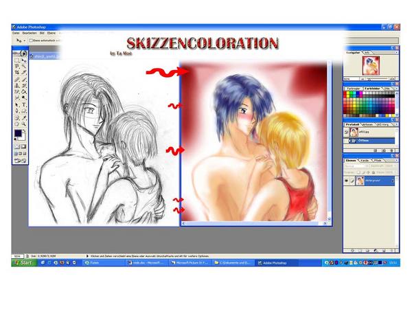Viewport: 412px width, 309px height.
Task: Select the Crop tool
Action: 16,72
